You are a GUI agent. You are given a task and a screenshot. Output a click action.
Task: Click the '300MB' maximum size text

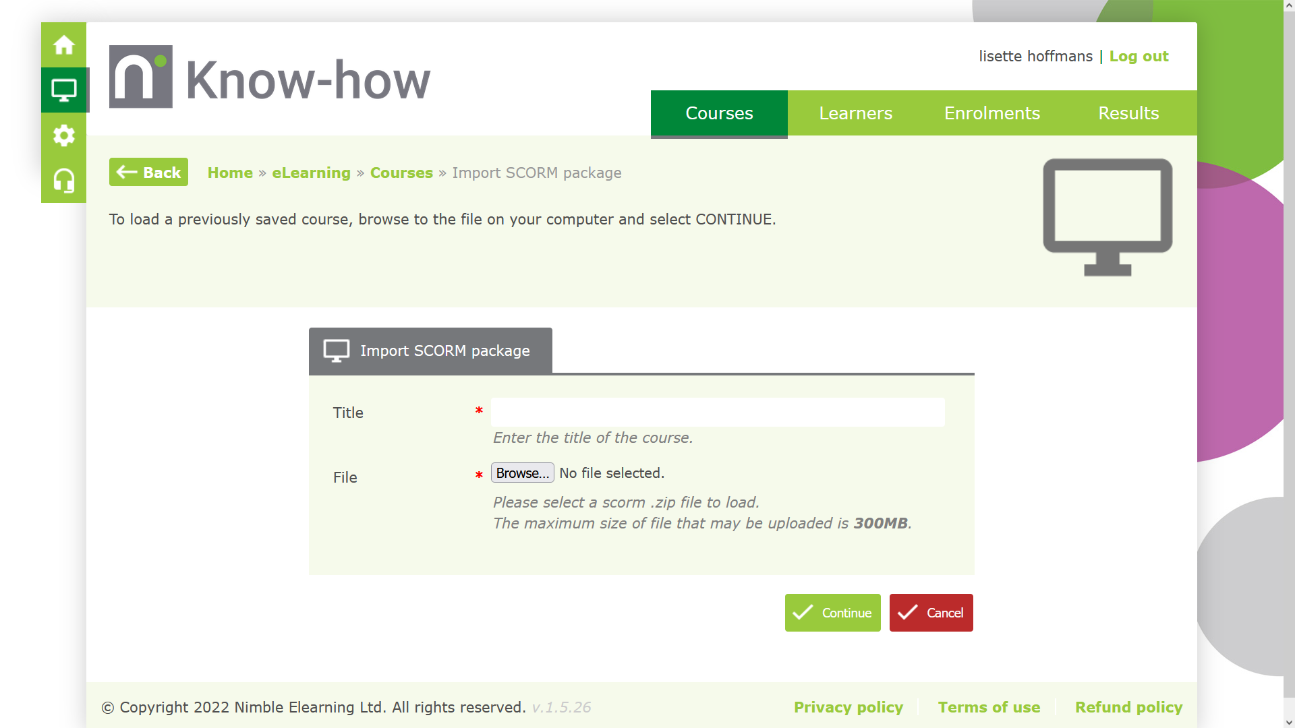880,523
